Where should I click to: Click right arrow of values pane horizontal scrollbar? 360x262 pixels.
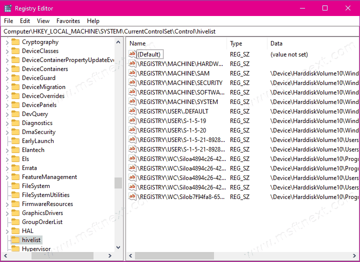pyautogui.click(x=354, y=255)
